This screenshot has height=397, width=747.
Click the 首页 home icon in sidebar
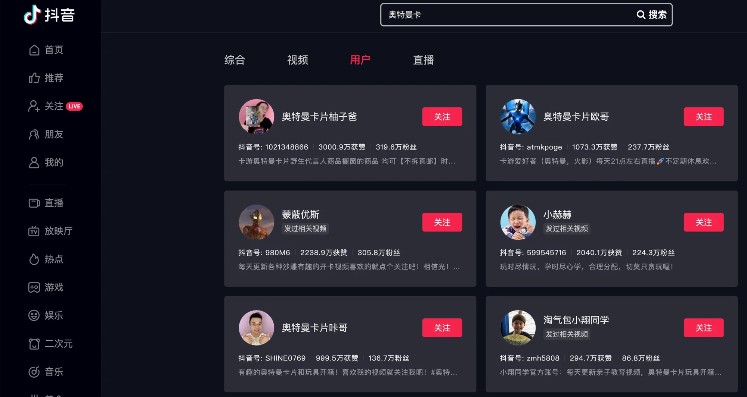pos(34,50)
